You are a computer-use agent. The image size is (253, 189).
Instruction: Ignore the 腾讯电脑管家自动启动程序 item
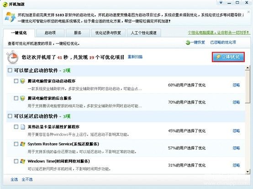(x=236, y=85)
